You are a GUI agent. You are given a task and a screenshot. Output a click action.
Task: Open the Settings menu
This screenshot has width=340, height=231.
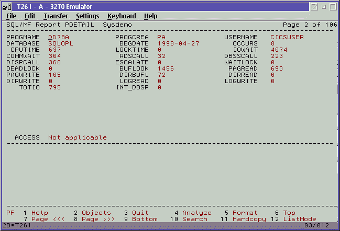87,16
